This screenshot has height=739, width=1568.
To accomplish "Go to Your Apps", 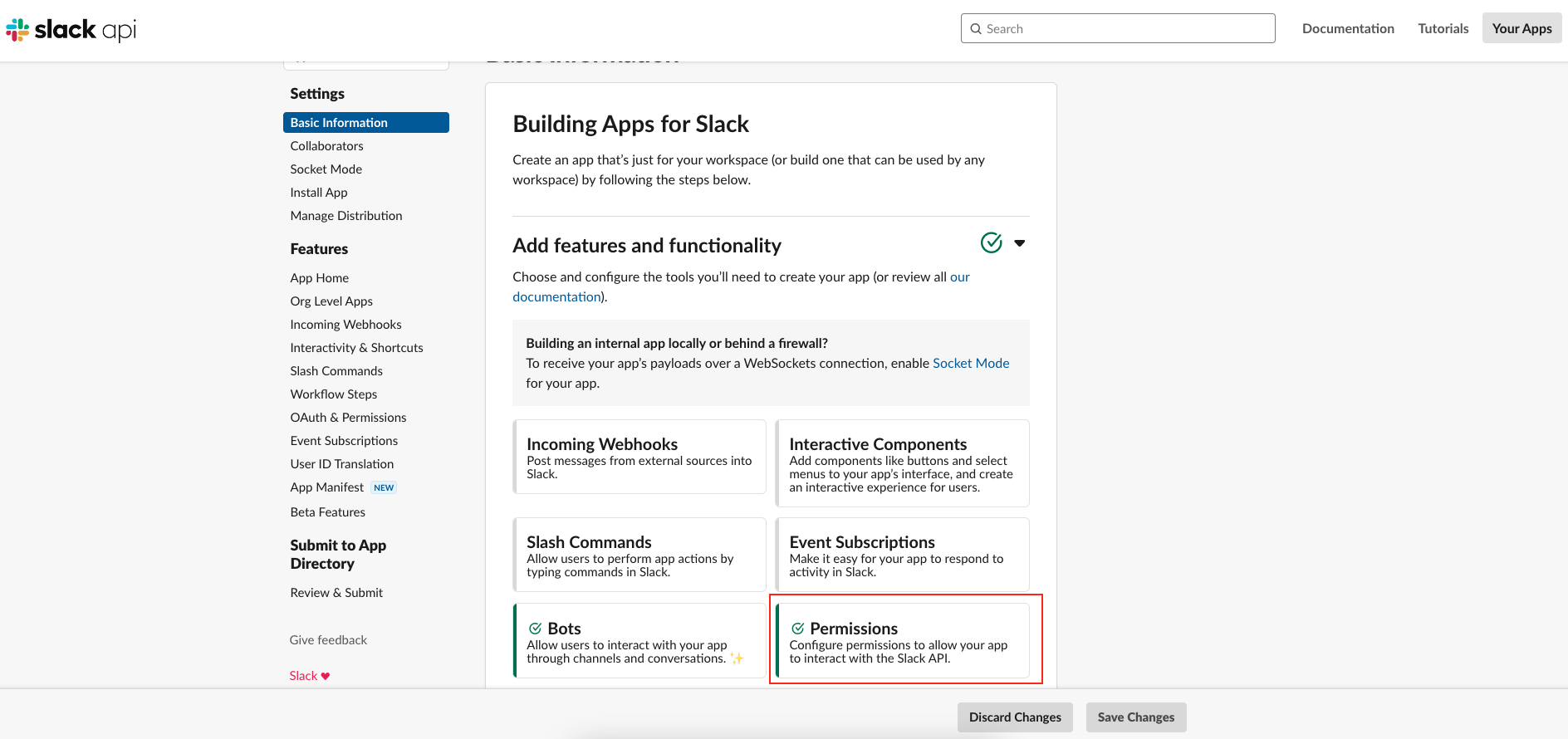I will (x=1521, y=28).
